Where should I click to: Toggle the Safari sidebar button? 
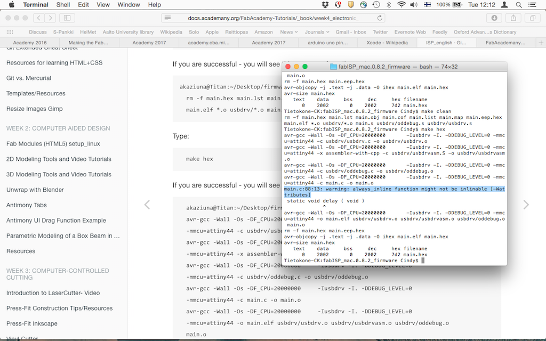pyautogui.click(x=67, y=18)
